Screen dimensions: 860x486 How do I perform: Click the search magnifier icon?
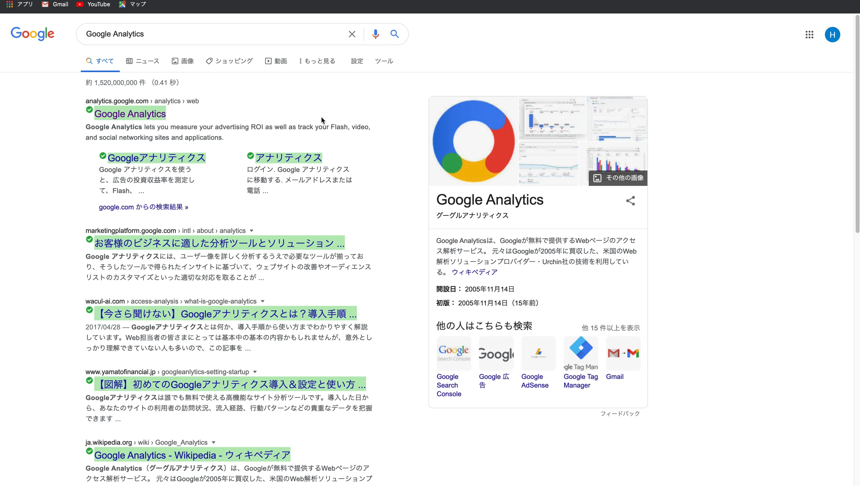tap(395, 34)
